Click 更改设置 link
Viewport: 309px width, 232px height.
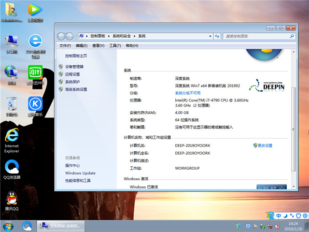265,145
